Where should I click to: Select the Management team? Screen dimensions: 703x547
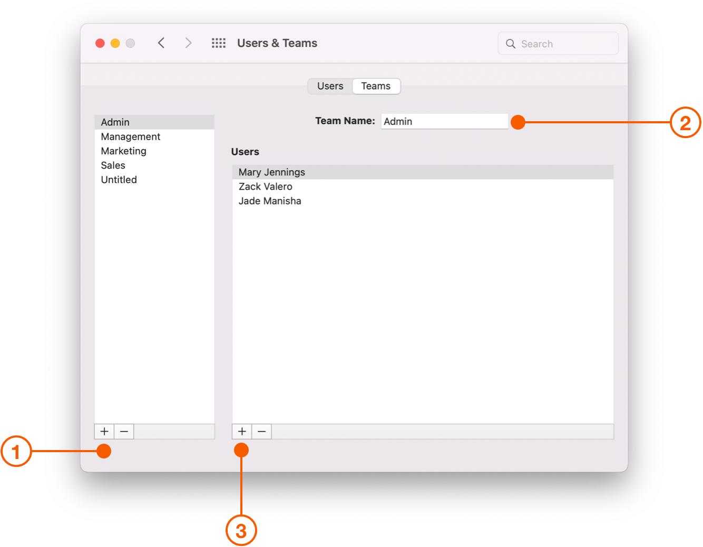(130, 136)
